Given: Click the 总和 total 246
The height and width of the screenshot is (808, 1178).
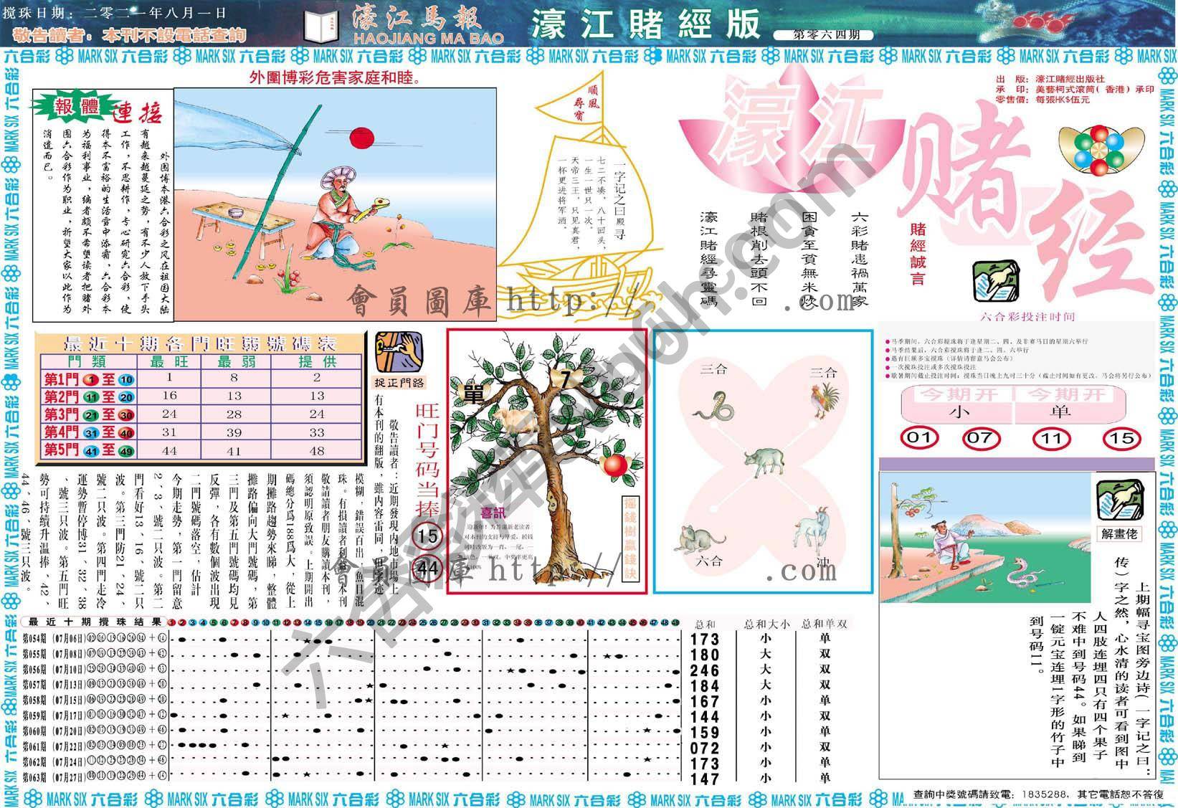Looking at the screenshot, I should (705, 670).
